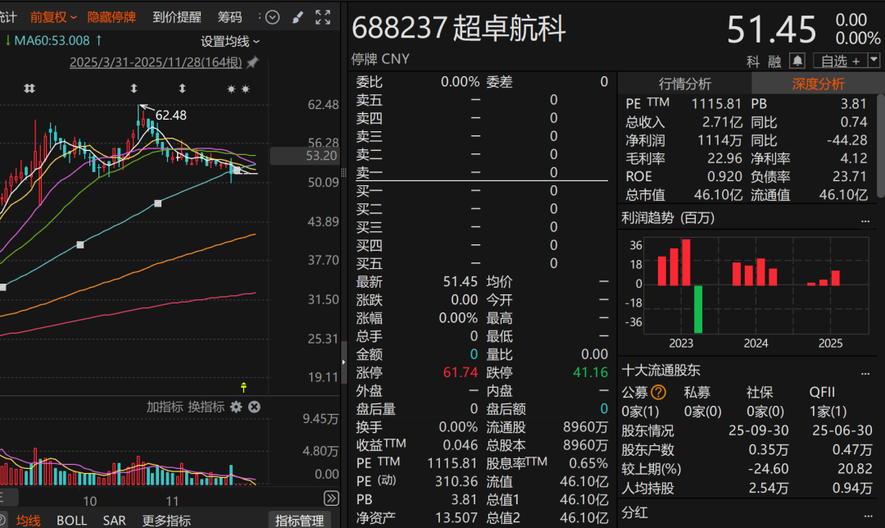Open help for 公募 question mark icon

click(658, 392)
